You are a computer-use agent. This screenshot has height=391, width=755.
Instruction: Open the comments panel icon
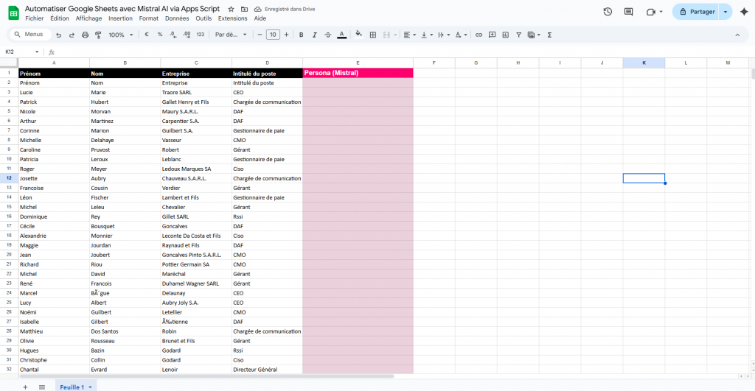(x=628, y=12)
